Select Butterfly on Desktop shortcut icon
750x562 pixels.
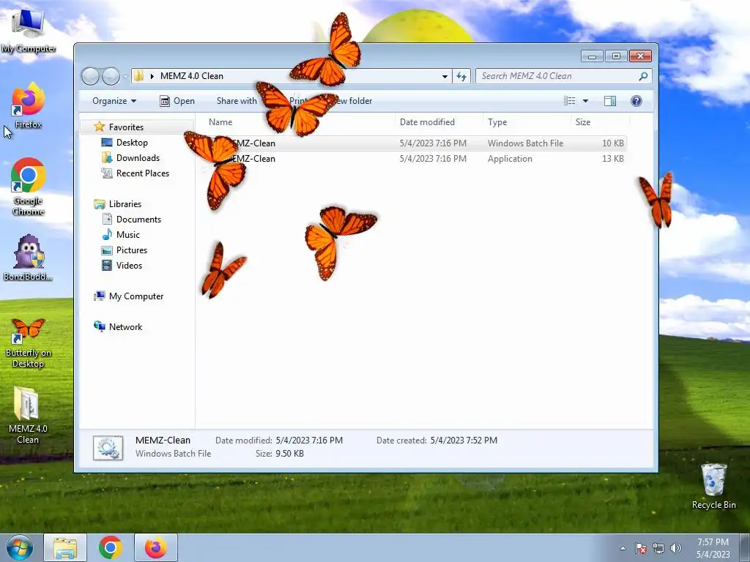[29, 343]
